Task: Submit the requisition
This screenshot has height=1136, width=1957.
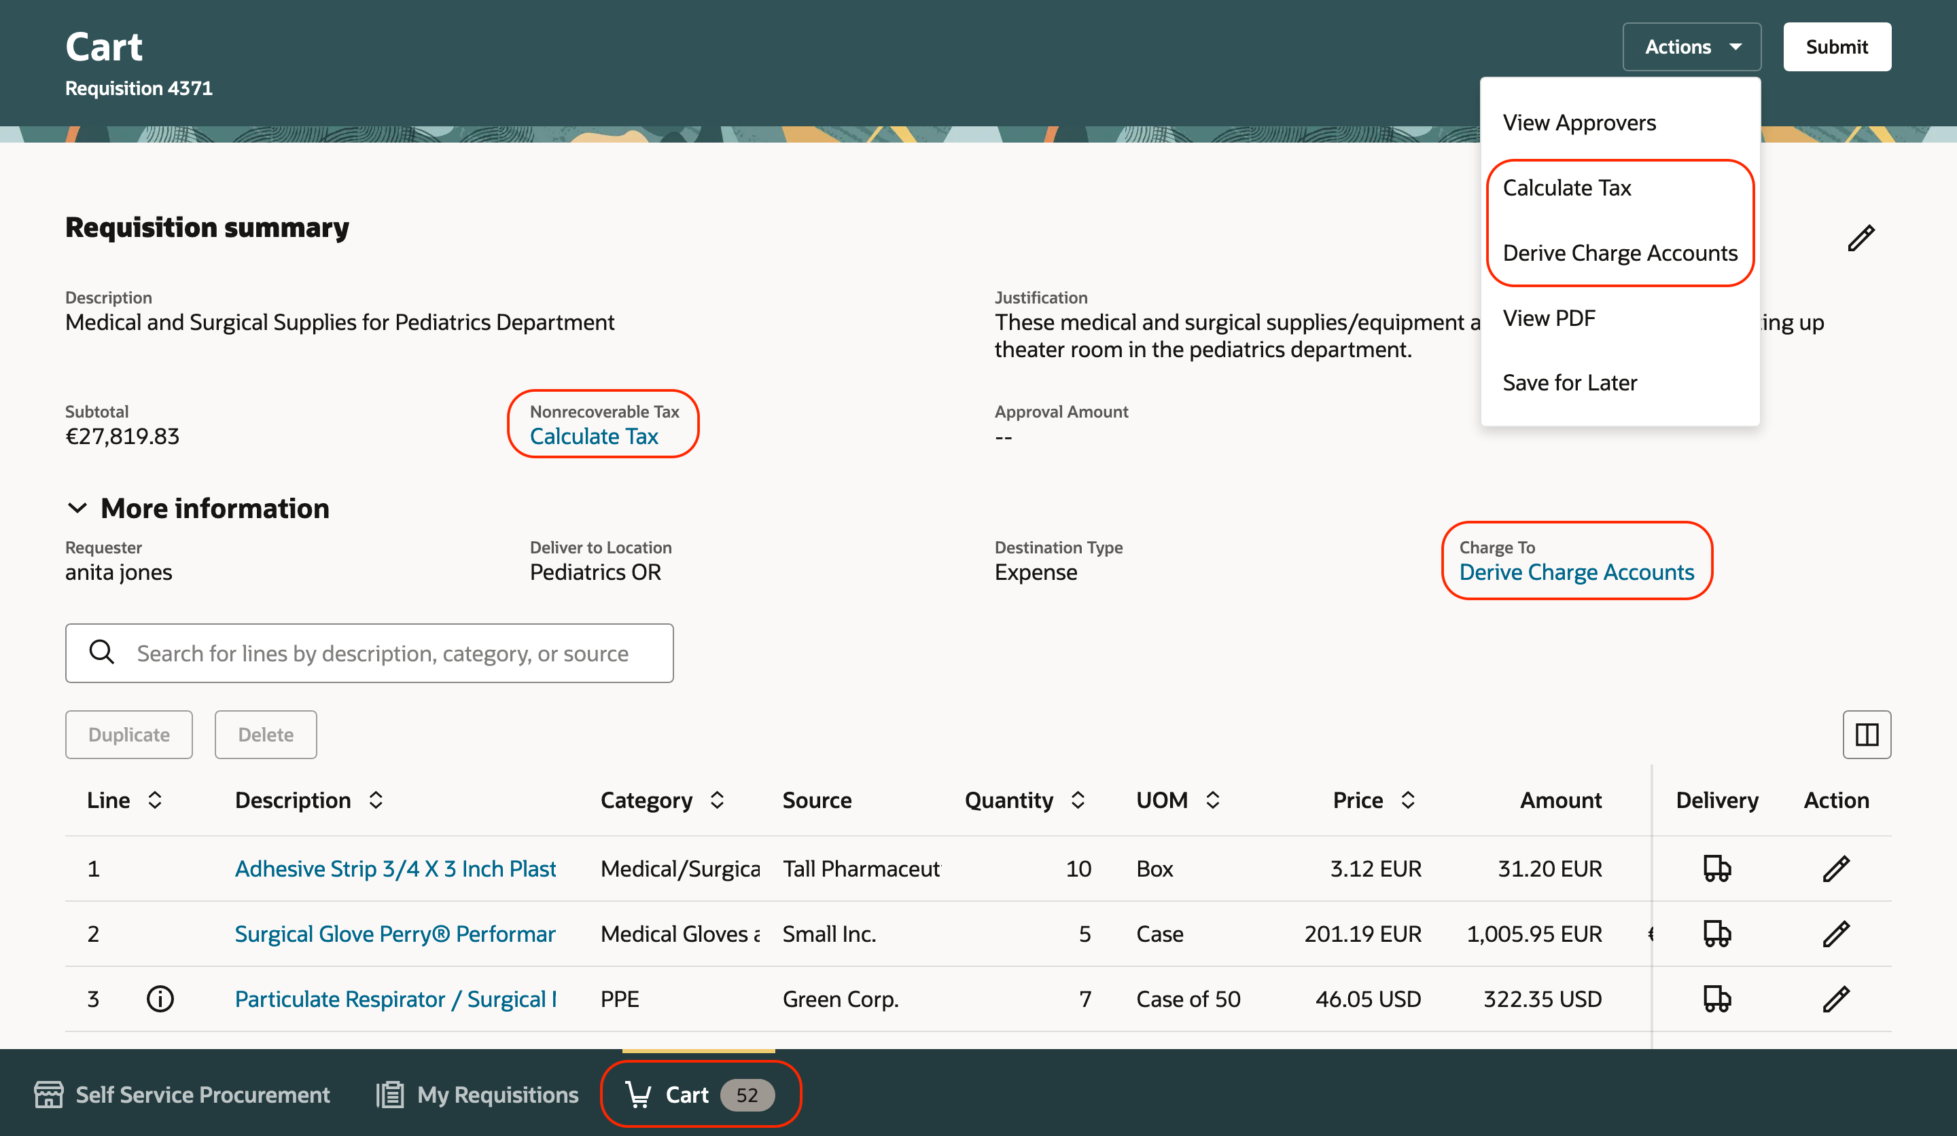Action: point(1836,47)
